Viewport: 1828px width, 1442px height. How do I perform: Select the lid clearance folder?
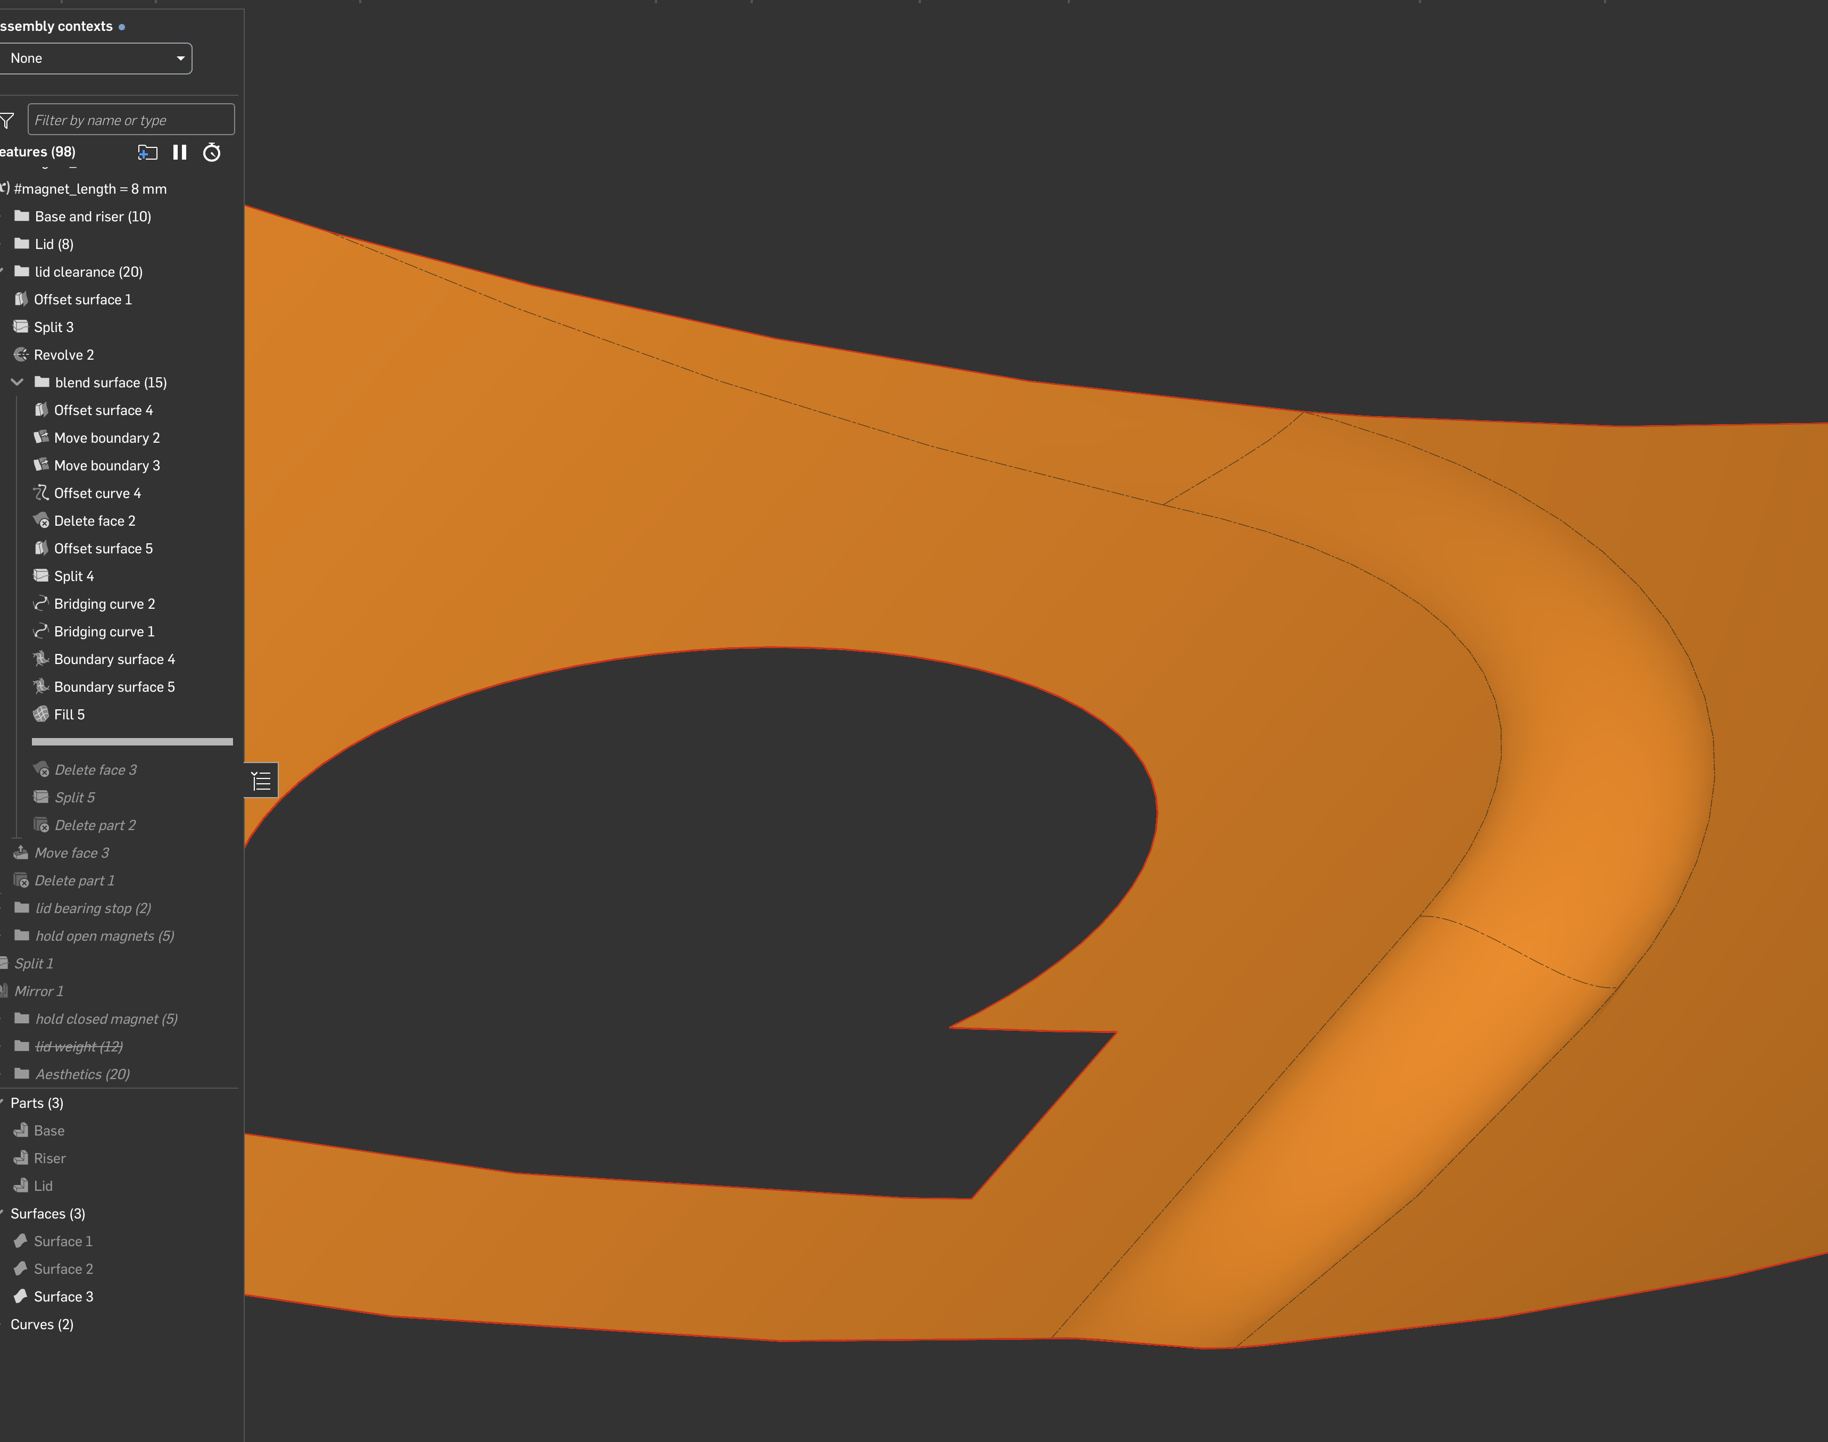tap(88, 272)
